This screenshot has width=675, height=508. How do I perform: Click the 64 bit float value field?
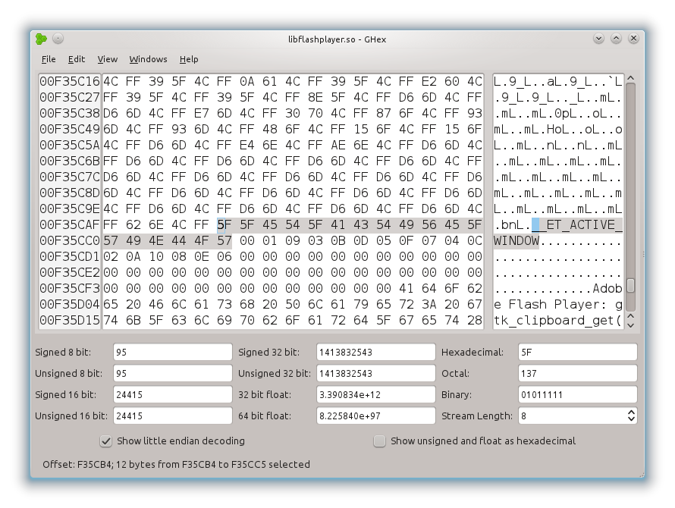(376, 415)
